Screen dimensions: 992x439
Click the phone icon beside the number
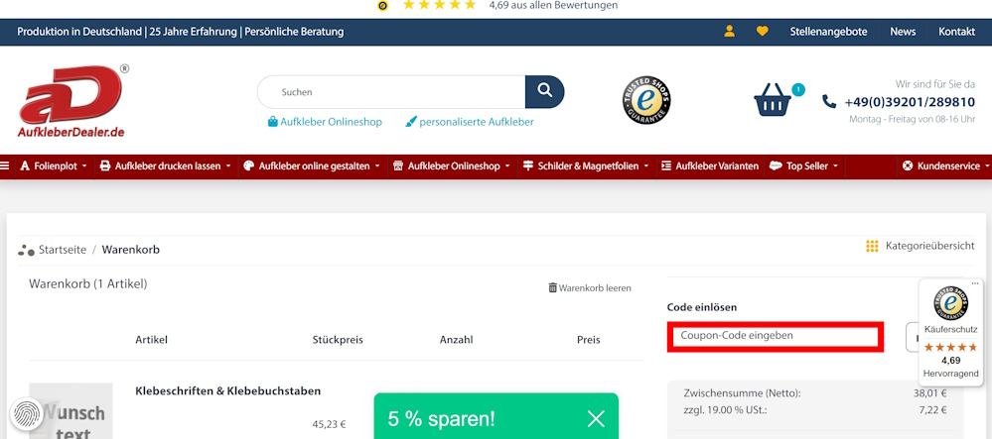(x=829, y=101)
